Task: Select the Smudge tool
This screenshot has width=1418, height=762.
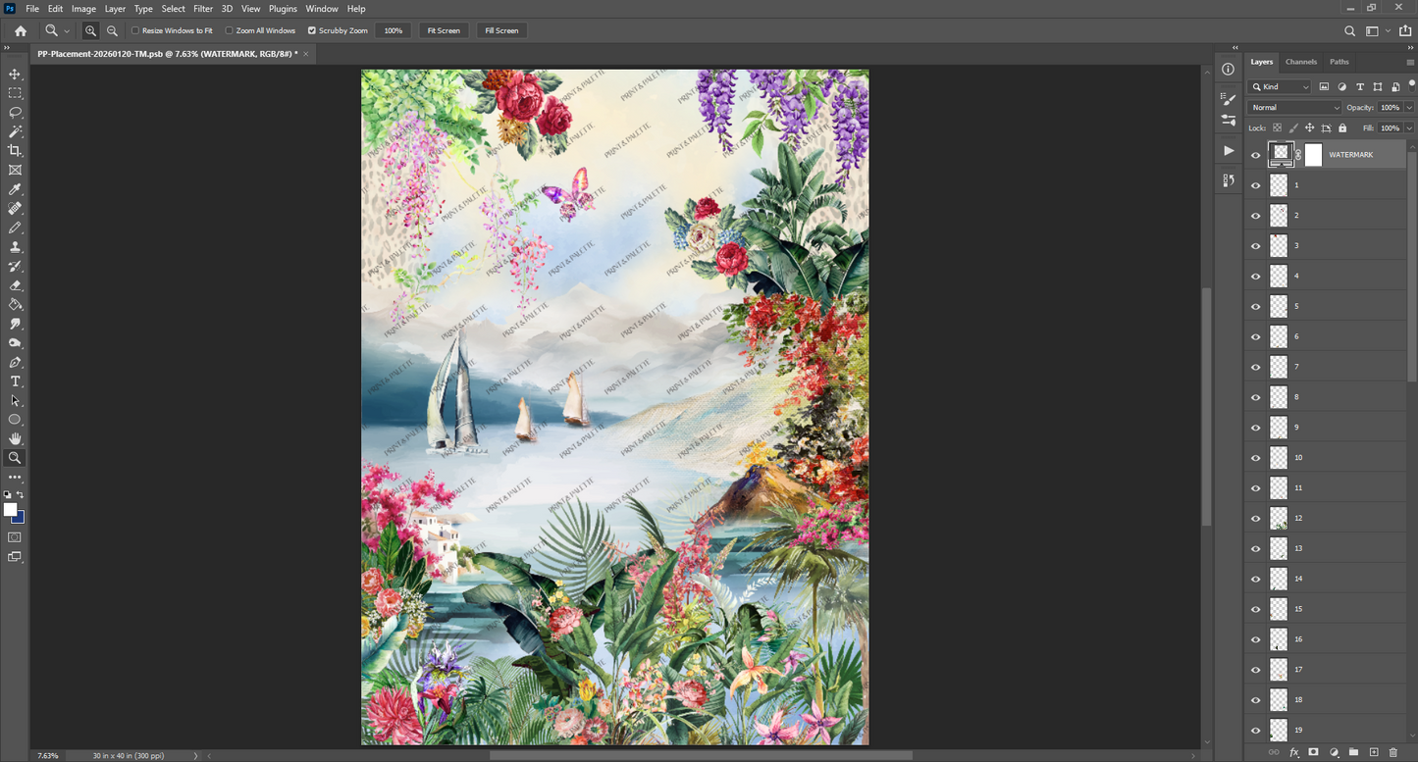Action: point(15,324)
